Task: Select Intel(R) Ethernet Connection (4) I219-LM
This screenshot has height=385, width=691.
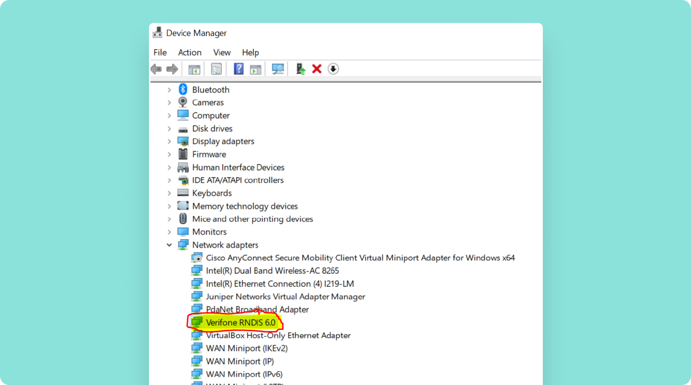Action: coord(280,284)
